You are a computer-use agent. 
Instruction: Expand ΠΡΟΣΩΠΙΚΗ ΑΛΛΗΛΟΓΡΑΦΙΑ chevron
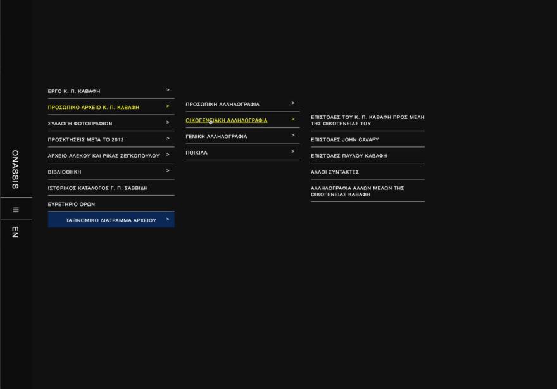pyautogui.click(x=293, y=103)
